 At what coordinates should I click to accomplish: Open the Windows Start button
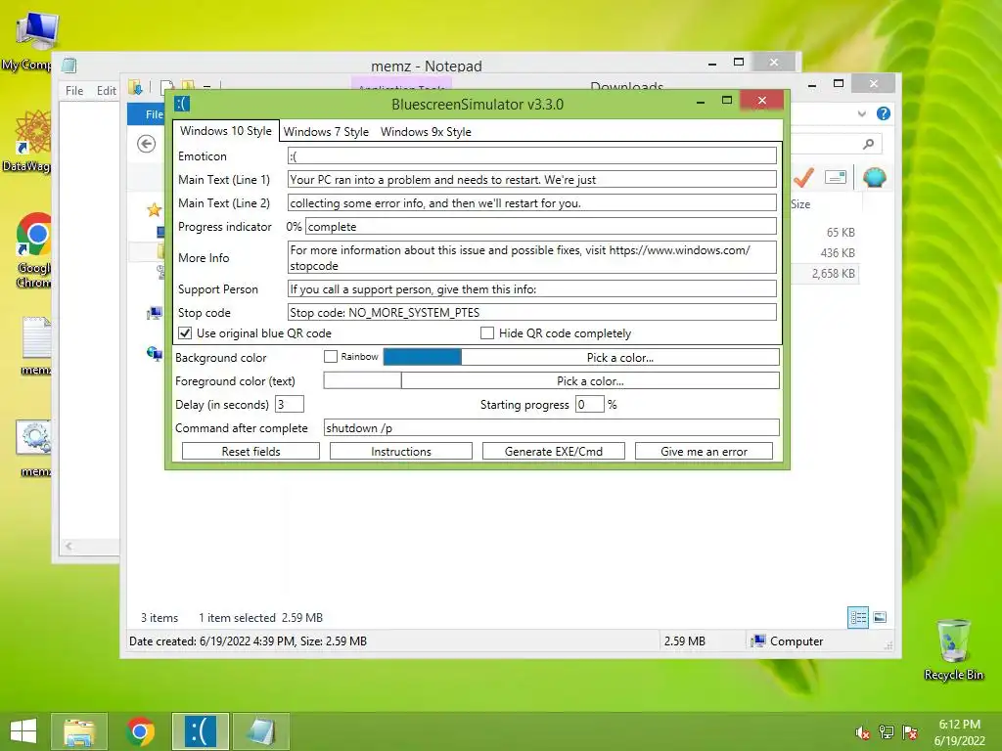(23, 731)
